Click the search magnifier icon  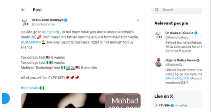point(157,10)
